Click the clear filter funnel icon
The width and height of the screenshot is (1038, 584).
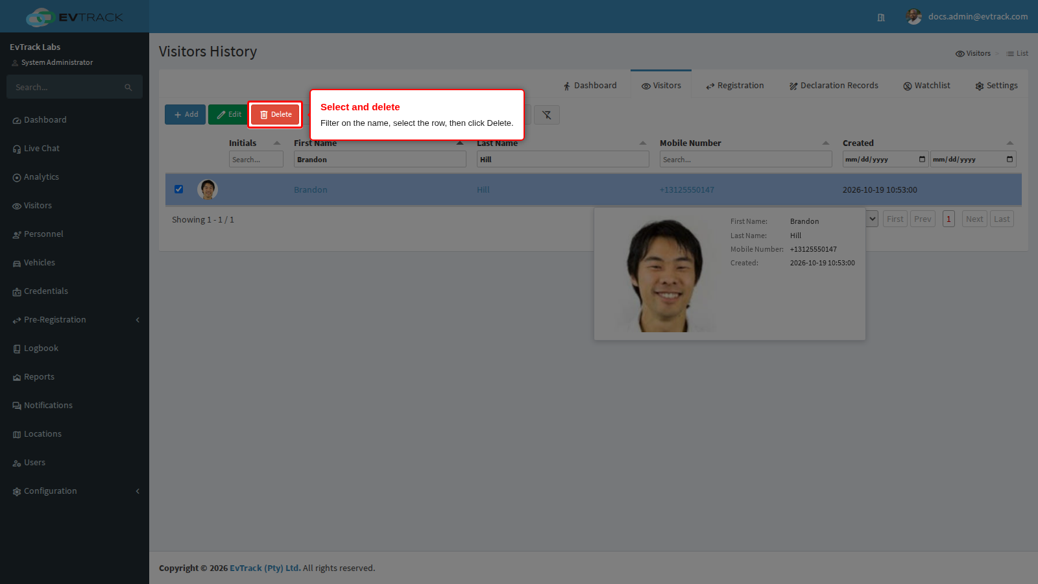point(547,115)
